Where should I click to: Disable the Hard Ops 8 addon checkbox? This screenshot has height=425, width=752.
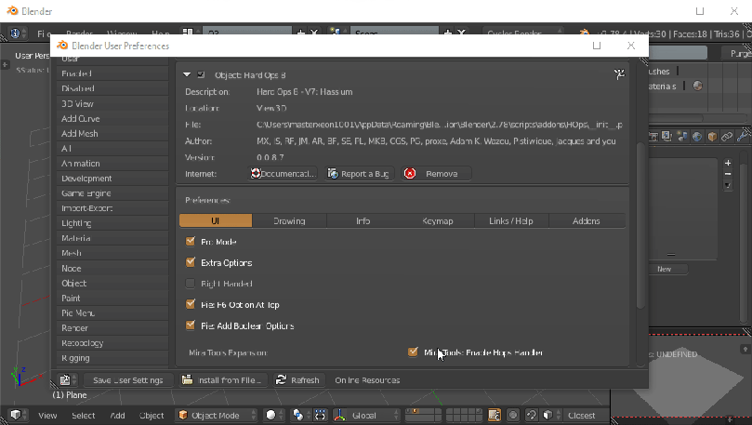[202, 74]
